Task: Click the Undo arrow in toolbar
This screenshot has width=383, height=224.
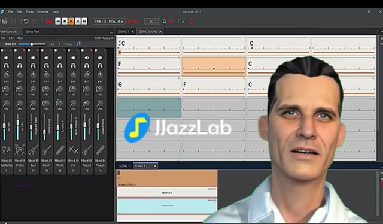Action: [26, 22]
